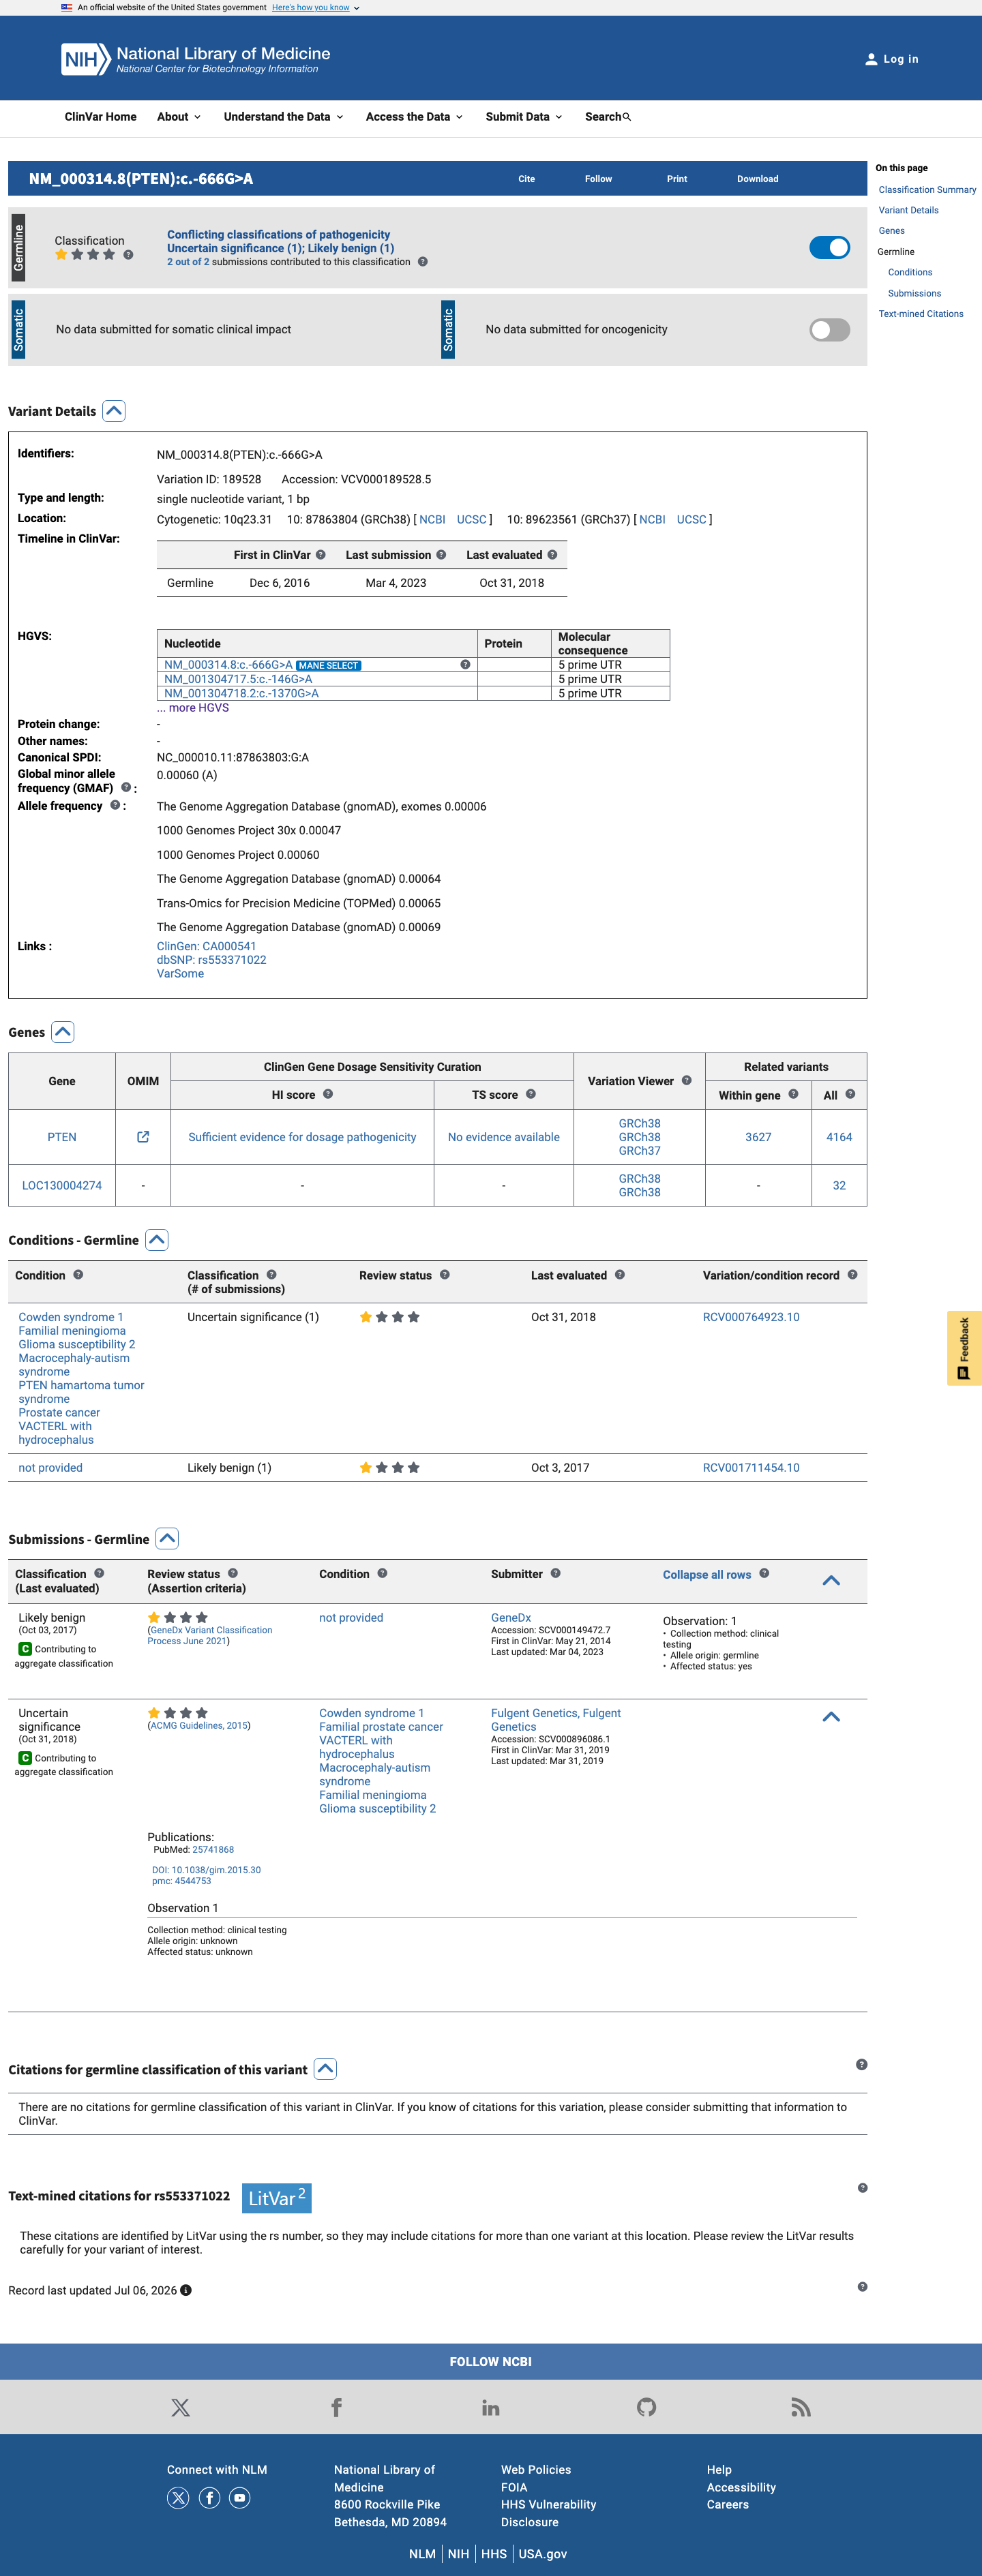The width and height of the screenshot is (982, 2576).
Task: Click help icon next to Submitter header
Action: point(556,1573)
